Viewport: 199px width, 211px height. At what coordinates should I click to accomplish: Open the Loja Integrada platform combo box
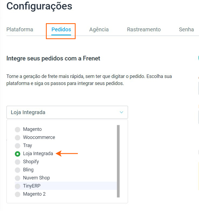coord(62,112)
